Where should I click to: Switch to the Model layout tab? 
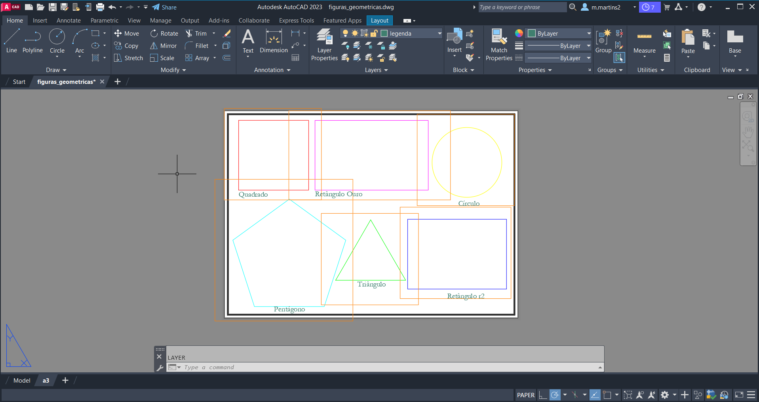coord(22,380)
